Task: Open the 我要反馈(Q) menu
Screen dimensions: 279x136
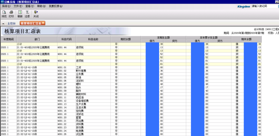Action: tap(56, 6)
